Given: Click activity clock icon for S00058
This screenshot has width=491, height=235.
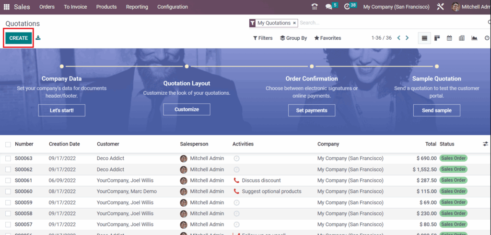Looking at the screenshot, I should (x=237, y=213).
